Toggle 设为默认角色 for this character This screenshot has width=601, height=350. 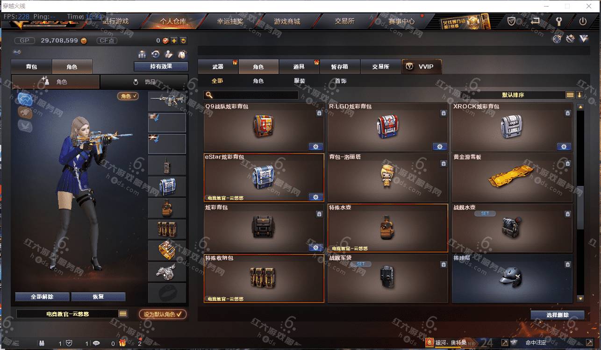pos(163,314)
